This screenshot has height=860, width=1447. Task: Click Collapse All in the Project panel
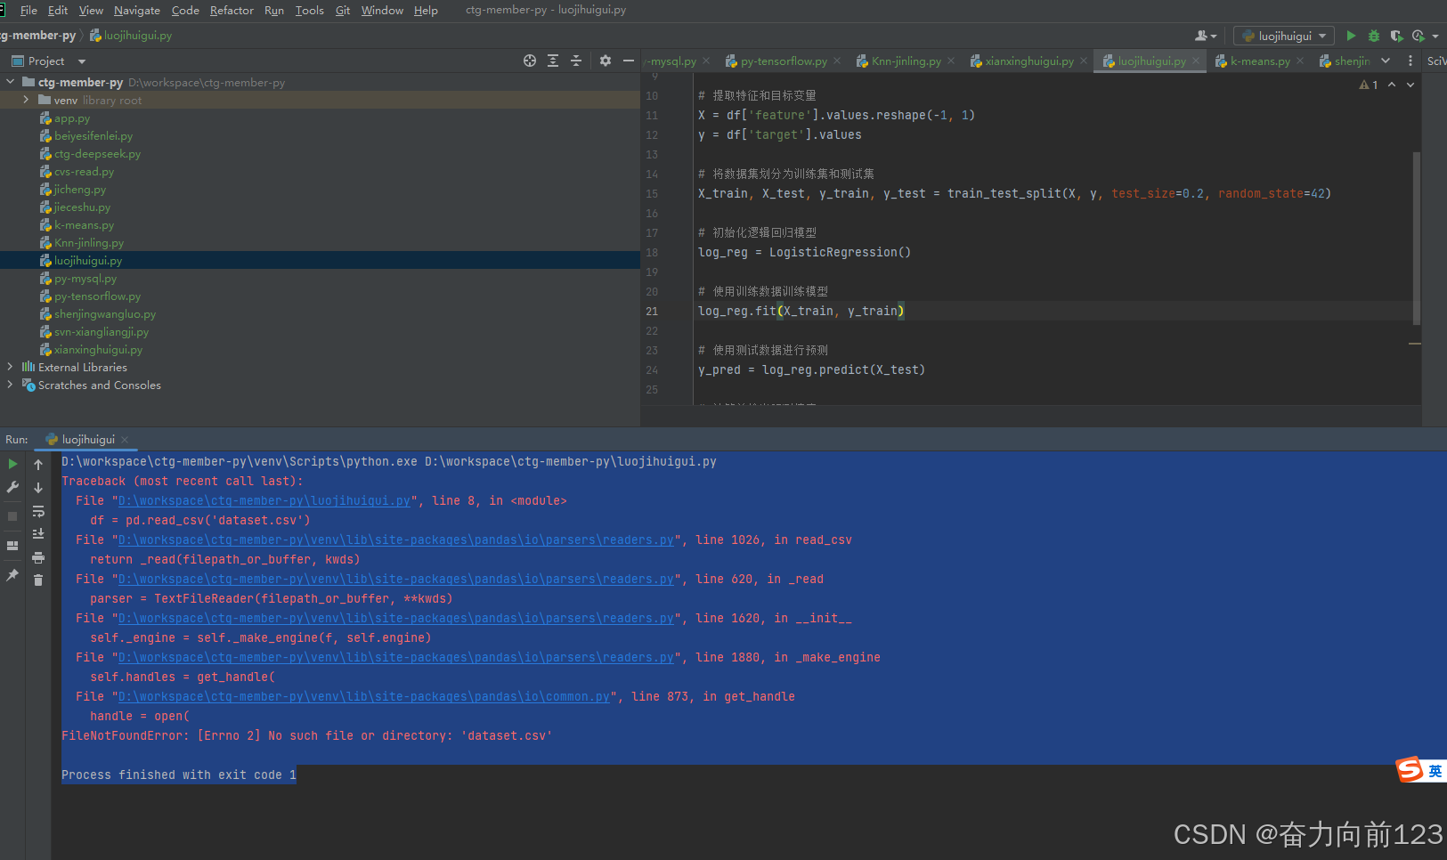pyautogui.click(x=576, y=61)
